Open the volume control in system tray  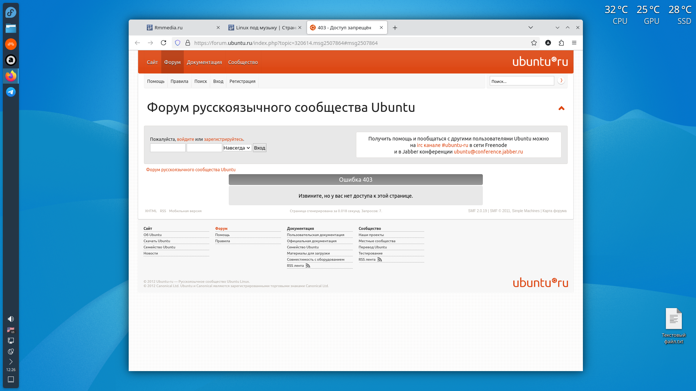point(11,319)
